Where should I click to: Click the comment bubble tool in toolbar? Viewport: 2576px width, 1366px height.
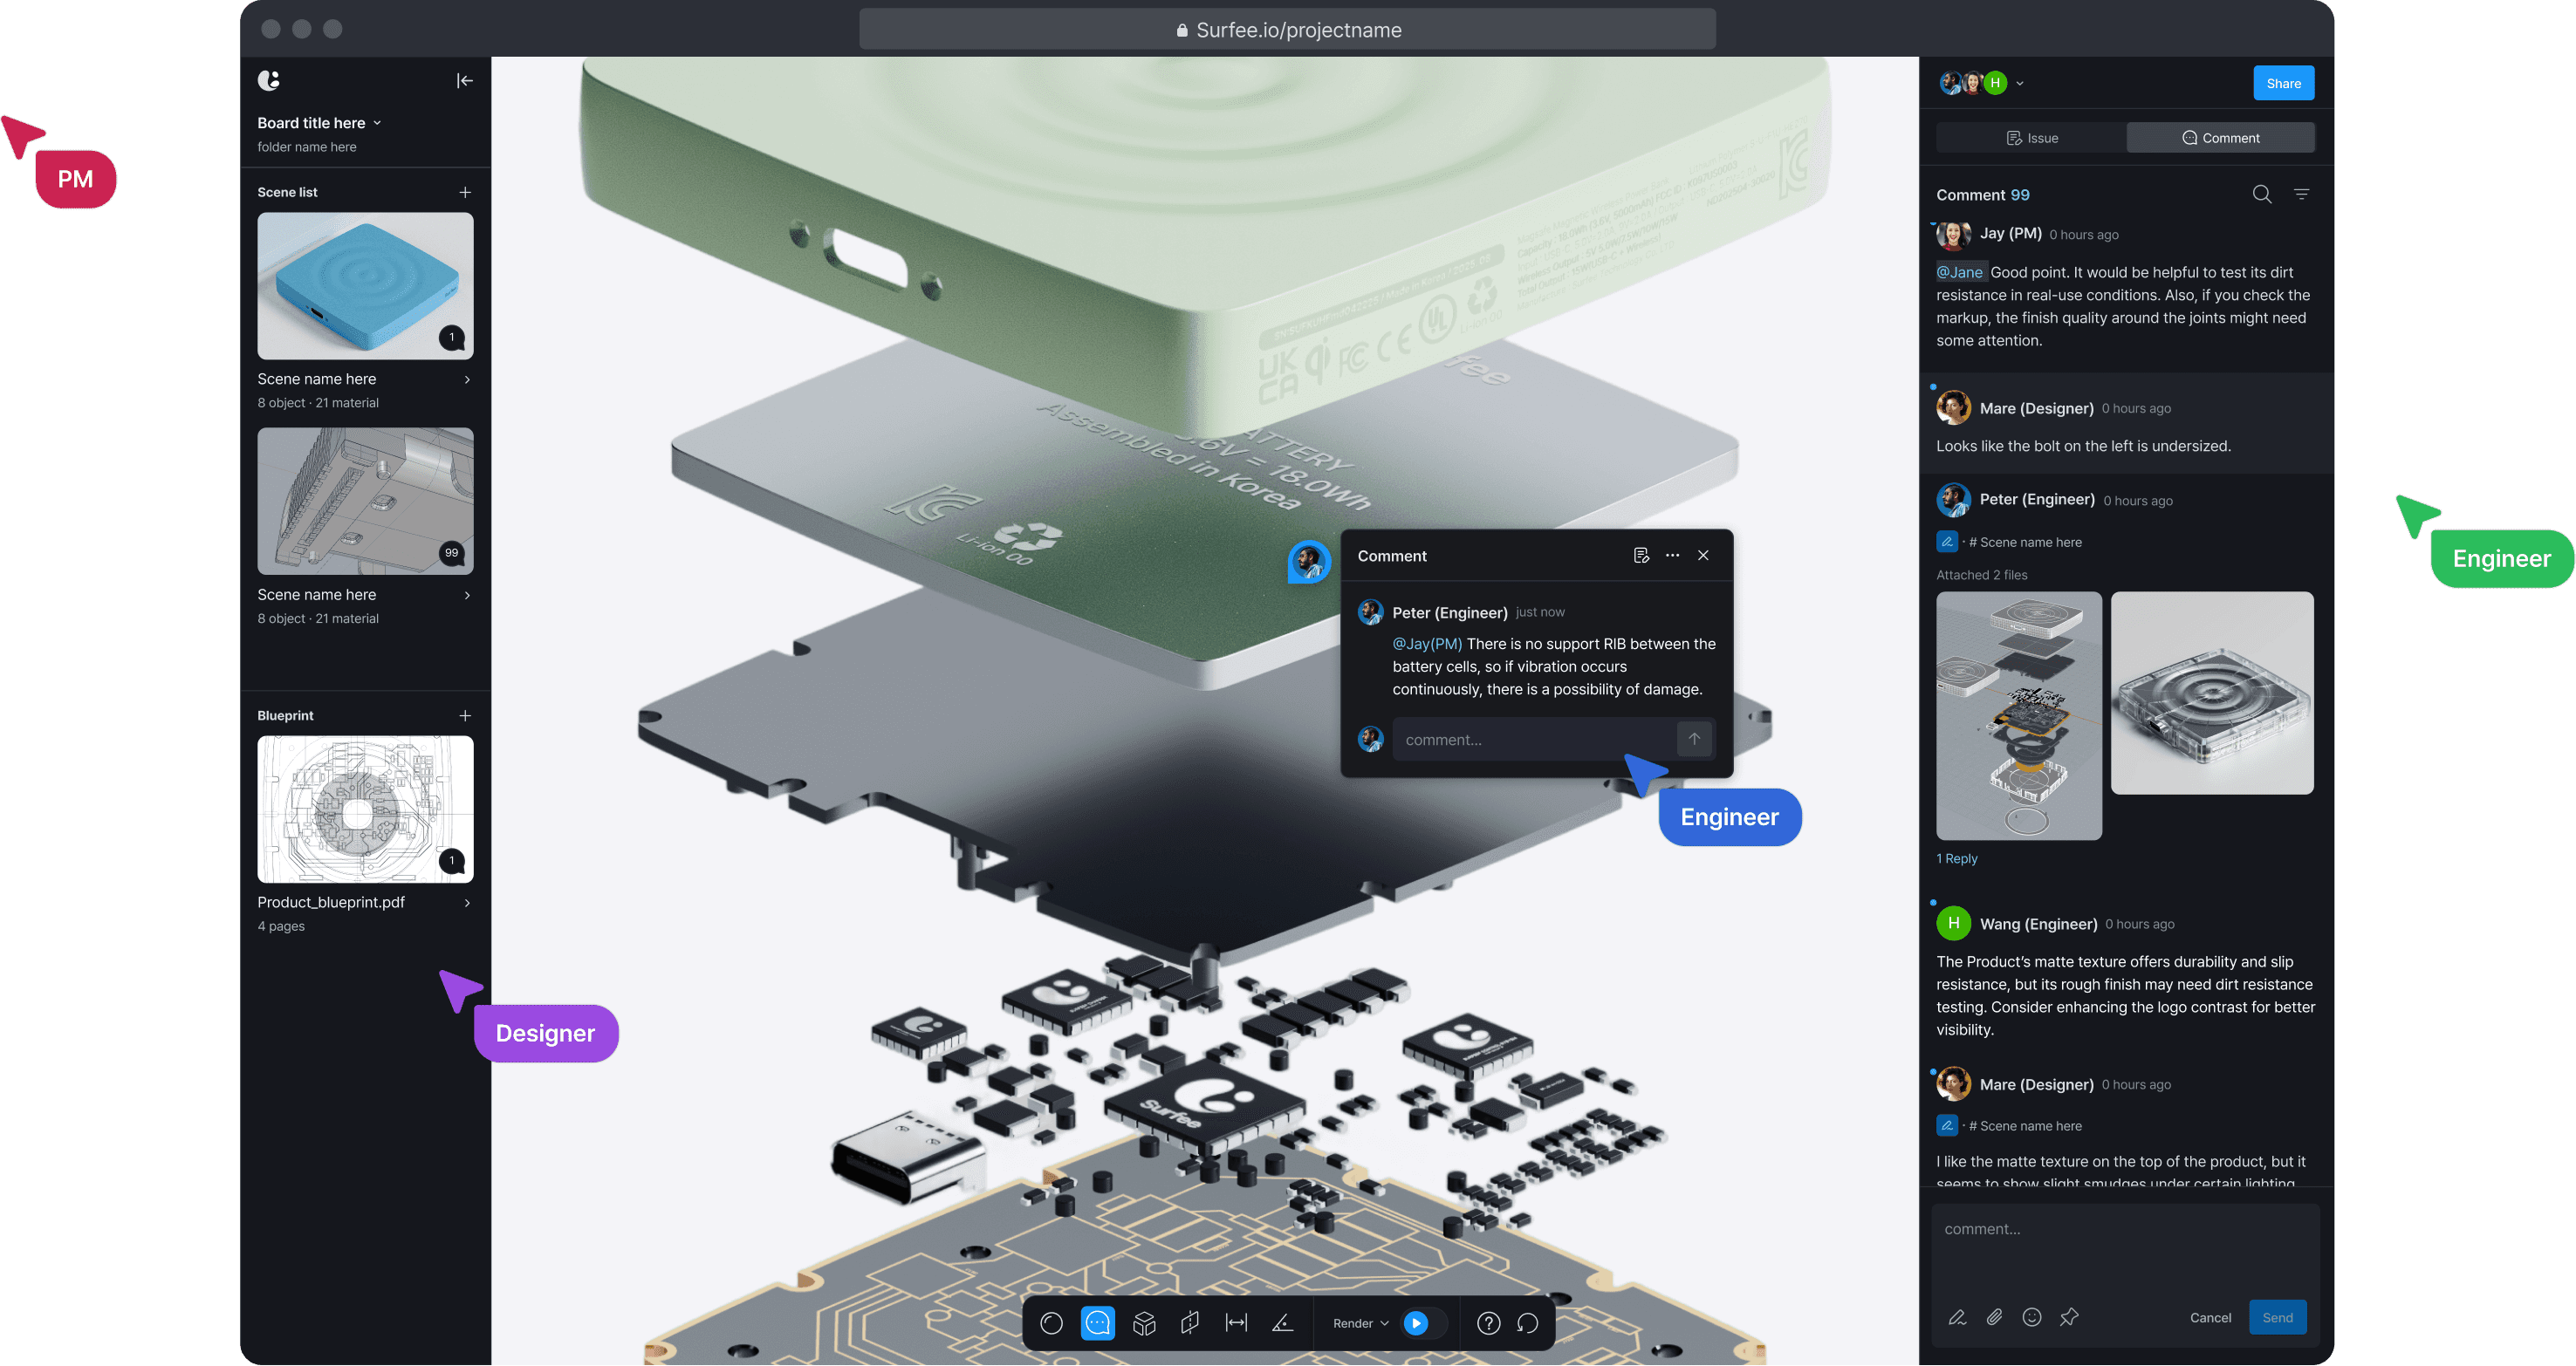(1097, 1323)
